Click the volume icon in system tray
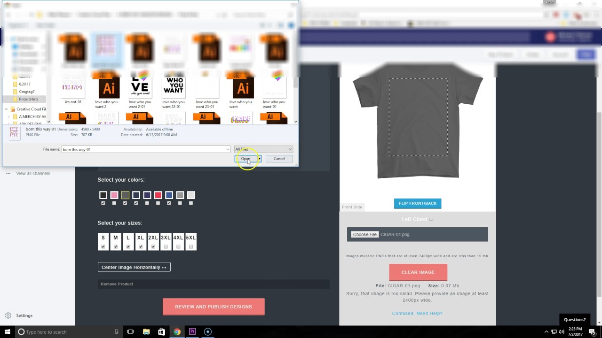Screen dimensions: 602x338 (x=561, y=332)
